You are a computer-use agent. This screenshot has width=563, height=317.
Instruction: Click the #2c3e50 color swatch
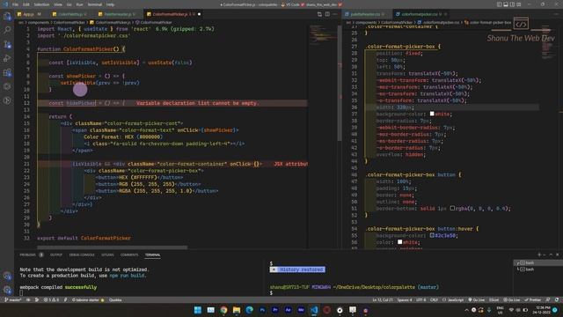[x=432, y=235]
